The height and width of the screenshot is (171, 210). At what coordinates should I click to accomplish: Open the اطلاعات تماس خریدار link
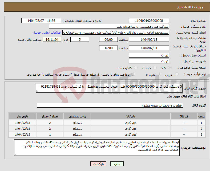[47, 32]
